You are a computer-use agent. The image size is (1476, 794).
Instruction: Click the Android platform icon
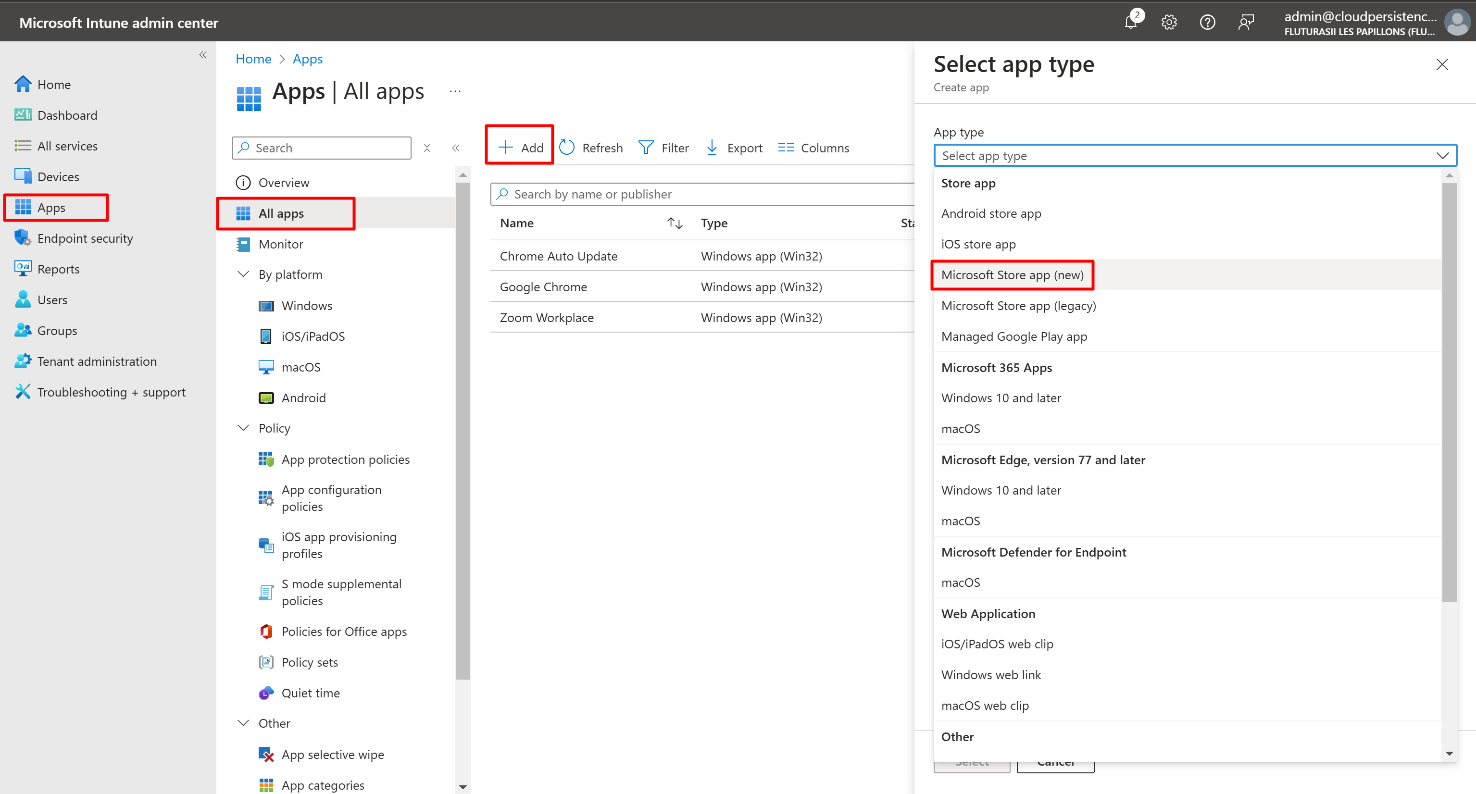tap(266, 398)
